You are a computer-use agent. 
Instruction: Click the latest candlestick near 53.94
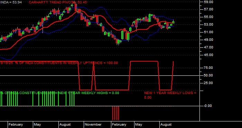coord(173,22)
